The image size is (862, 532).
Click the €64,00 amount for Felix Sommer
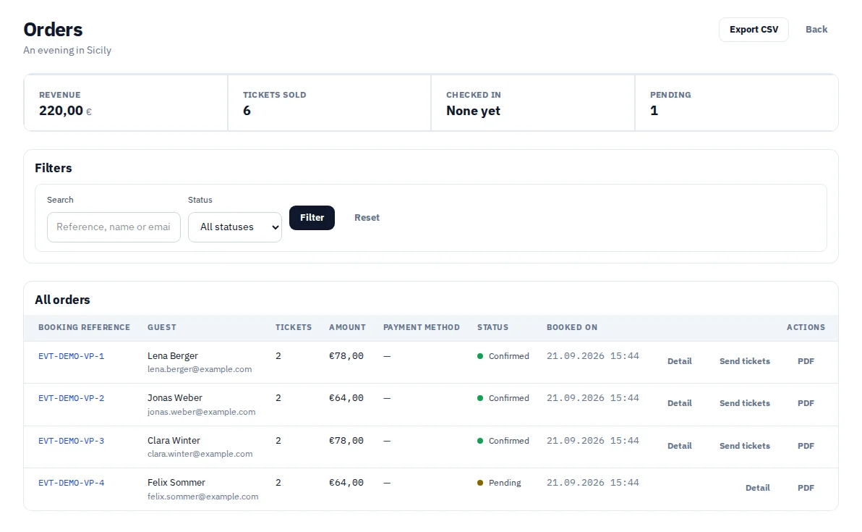pyautogui.click(x=346, y=483)
